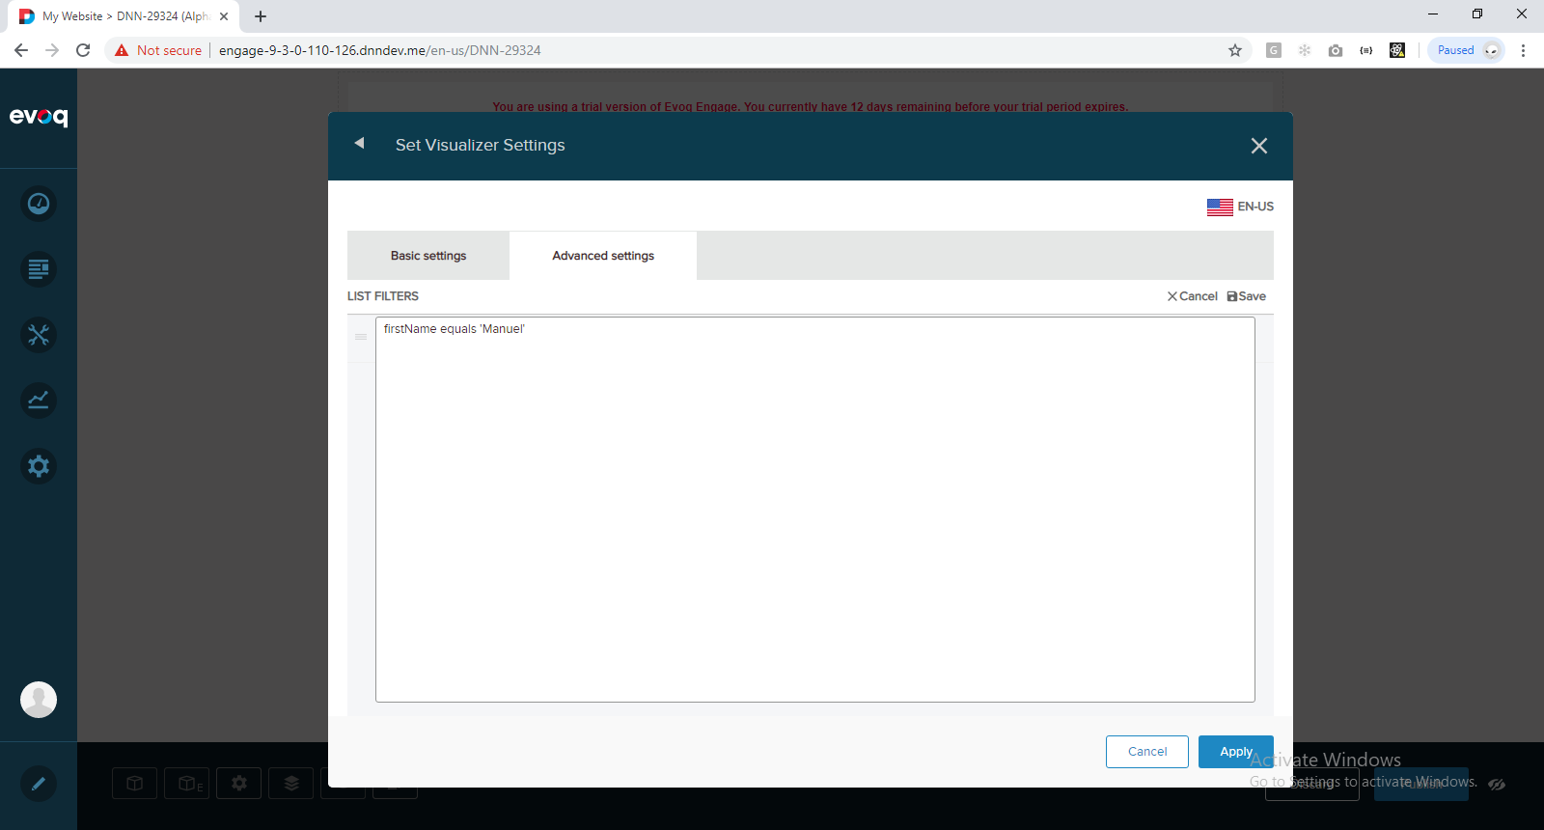Click the Not secure warning indicator

[158, 50]
